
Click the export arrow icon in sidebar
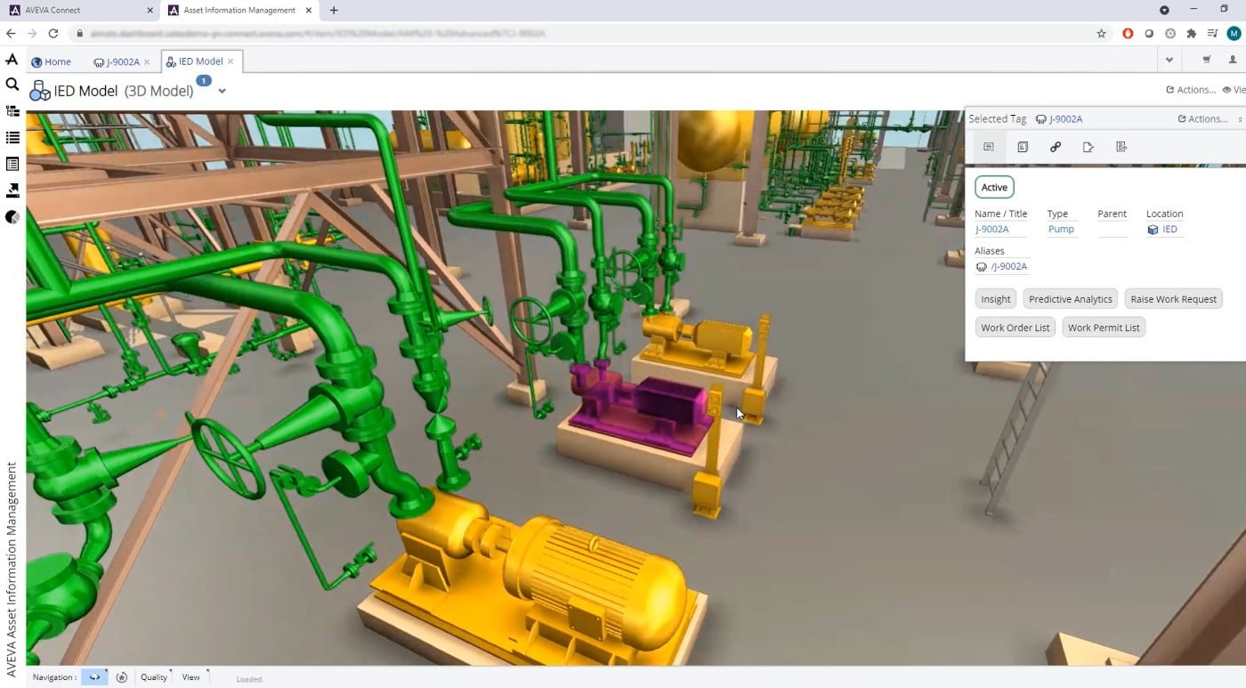click(x=12, y=190)
